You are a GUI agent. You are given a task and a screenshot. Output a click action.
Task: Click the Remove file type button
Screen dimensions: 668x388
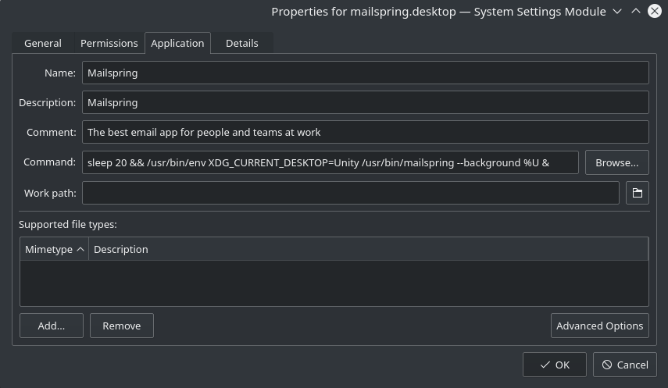tap(121, 326)
